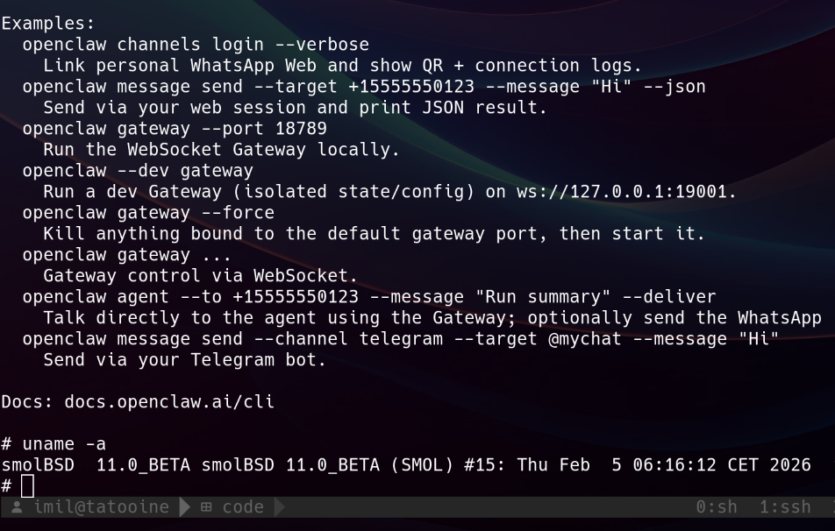Click the arrow separator after imil@tatooine

(x=185, y=507)
